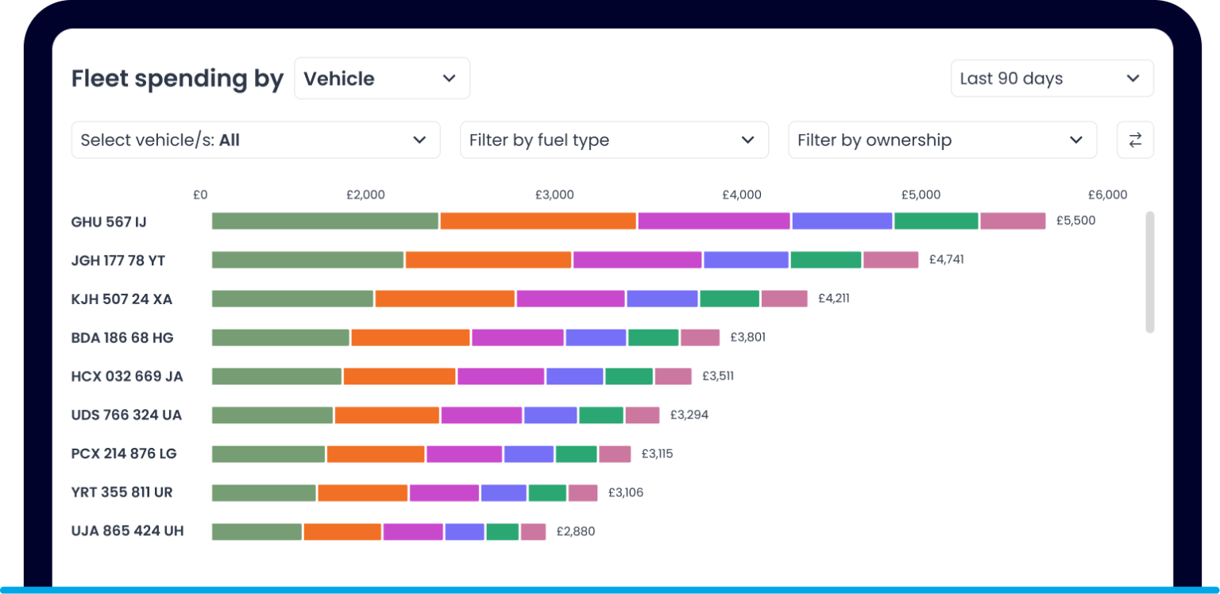
Task: Click the GHU 567 IJ vehicle label
Action: [x=109, y=222]
